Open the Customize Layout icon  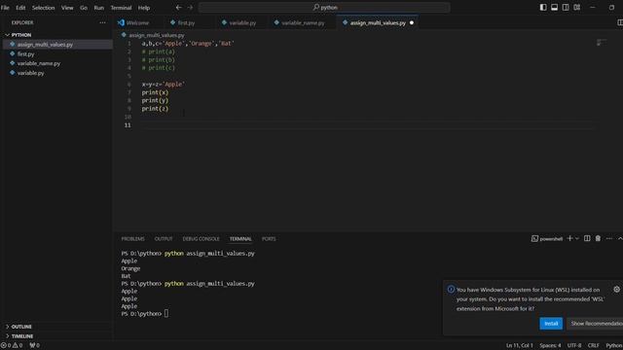click(x=577, y=8)
